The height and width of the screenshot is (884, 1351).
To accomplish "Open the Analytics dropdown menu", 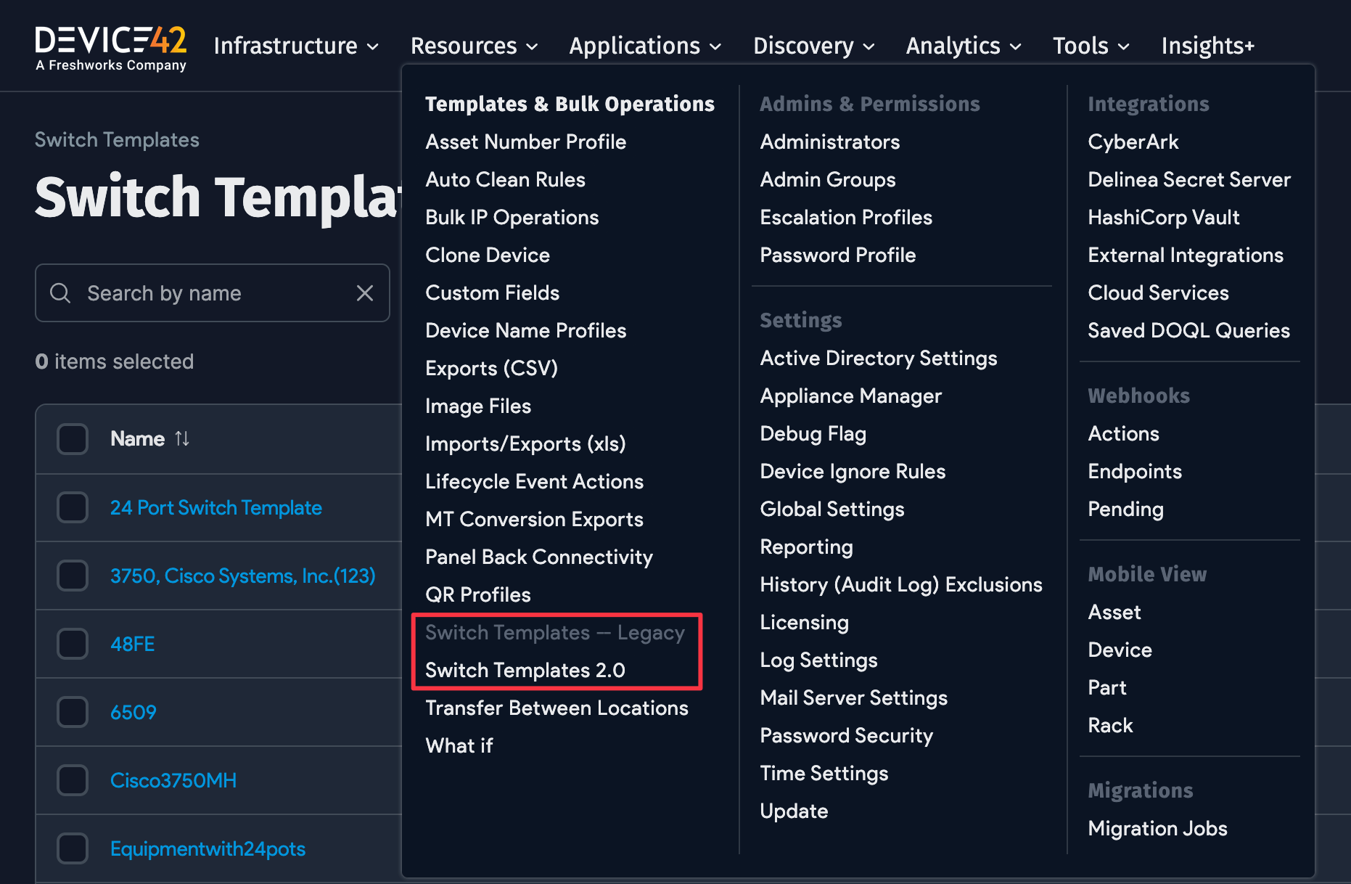I will [x=964, y=46].
